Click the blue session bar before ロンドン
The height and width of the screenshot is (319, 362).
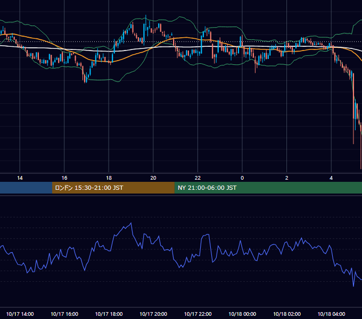(26, 188)
